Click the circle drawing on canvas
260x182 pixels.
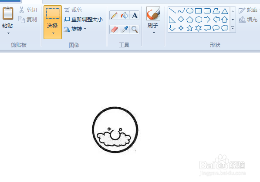115,130
